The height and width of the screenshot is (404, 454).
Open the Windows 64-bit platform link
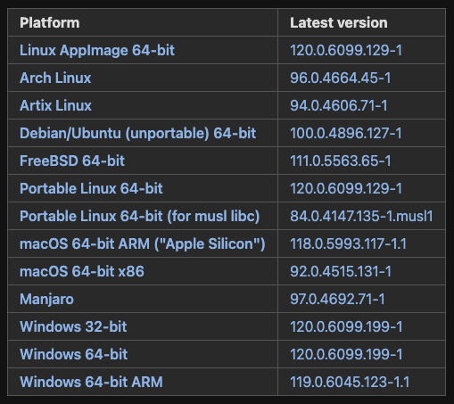(73, 354)
